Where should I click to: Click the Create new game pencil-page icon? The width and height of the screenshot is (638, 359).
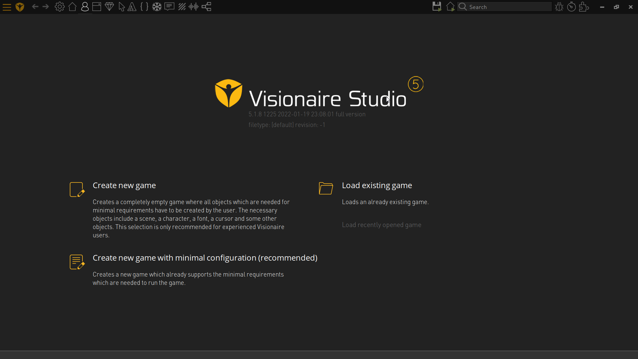77,189
